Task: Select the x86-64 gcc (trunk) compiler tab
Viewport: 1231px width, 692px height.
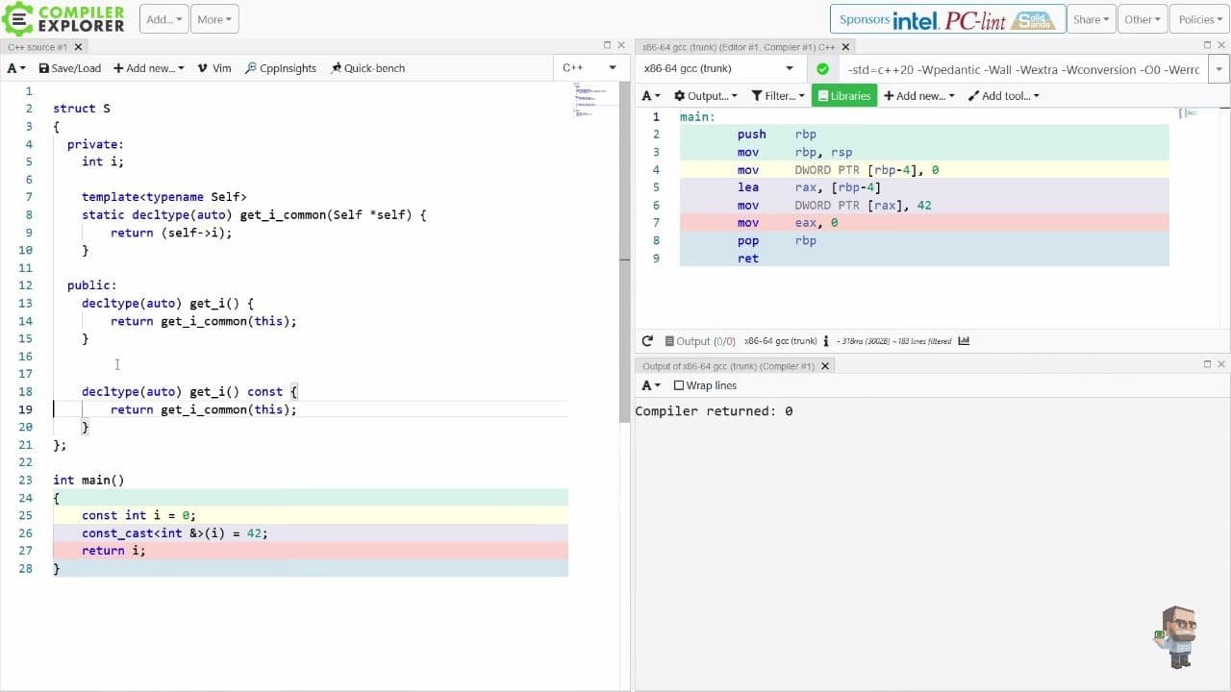Action: [x=739, y=46]
